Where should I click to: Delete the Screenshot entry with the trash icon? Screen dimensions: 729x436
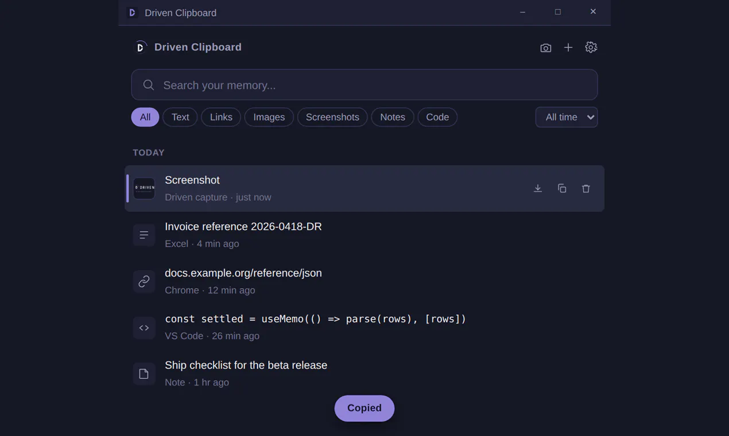[586, 188]
